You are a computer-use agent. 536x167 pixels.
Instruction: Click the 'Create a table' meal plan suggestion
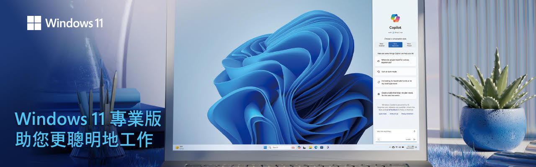pos(395,94)
